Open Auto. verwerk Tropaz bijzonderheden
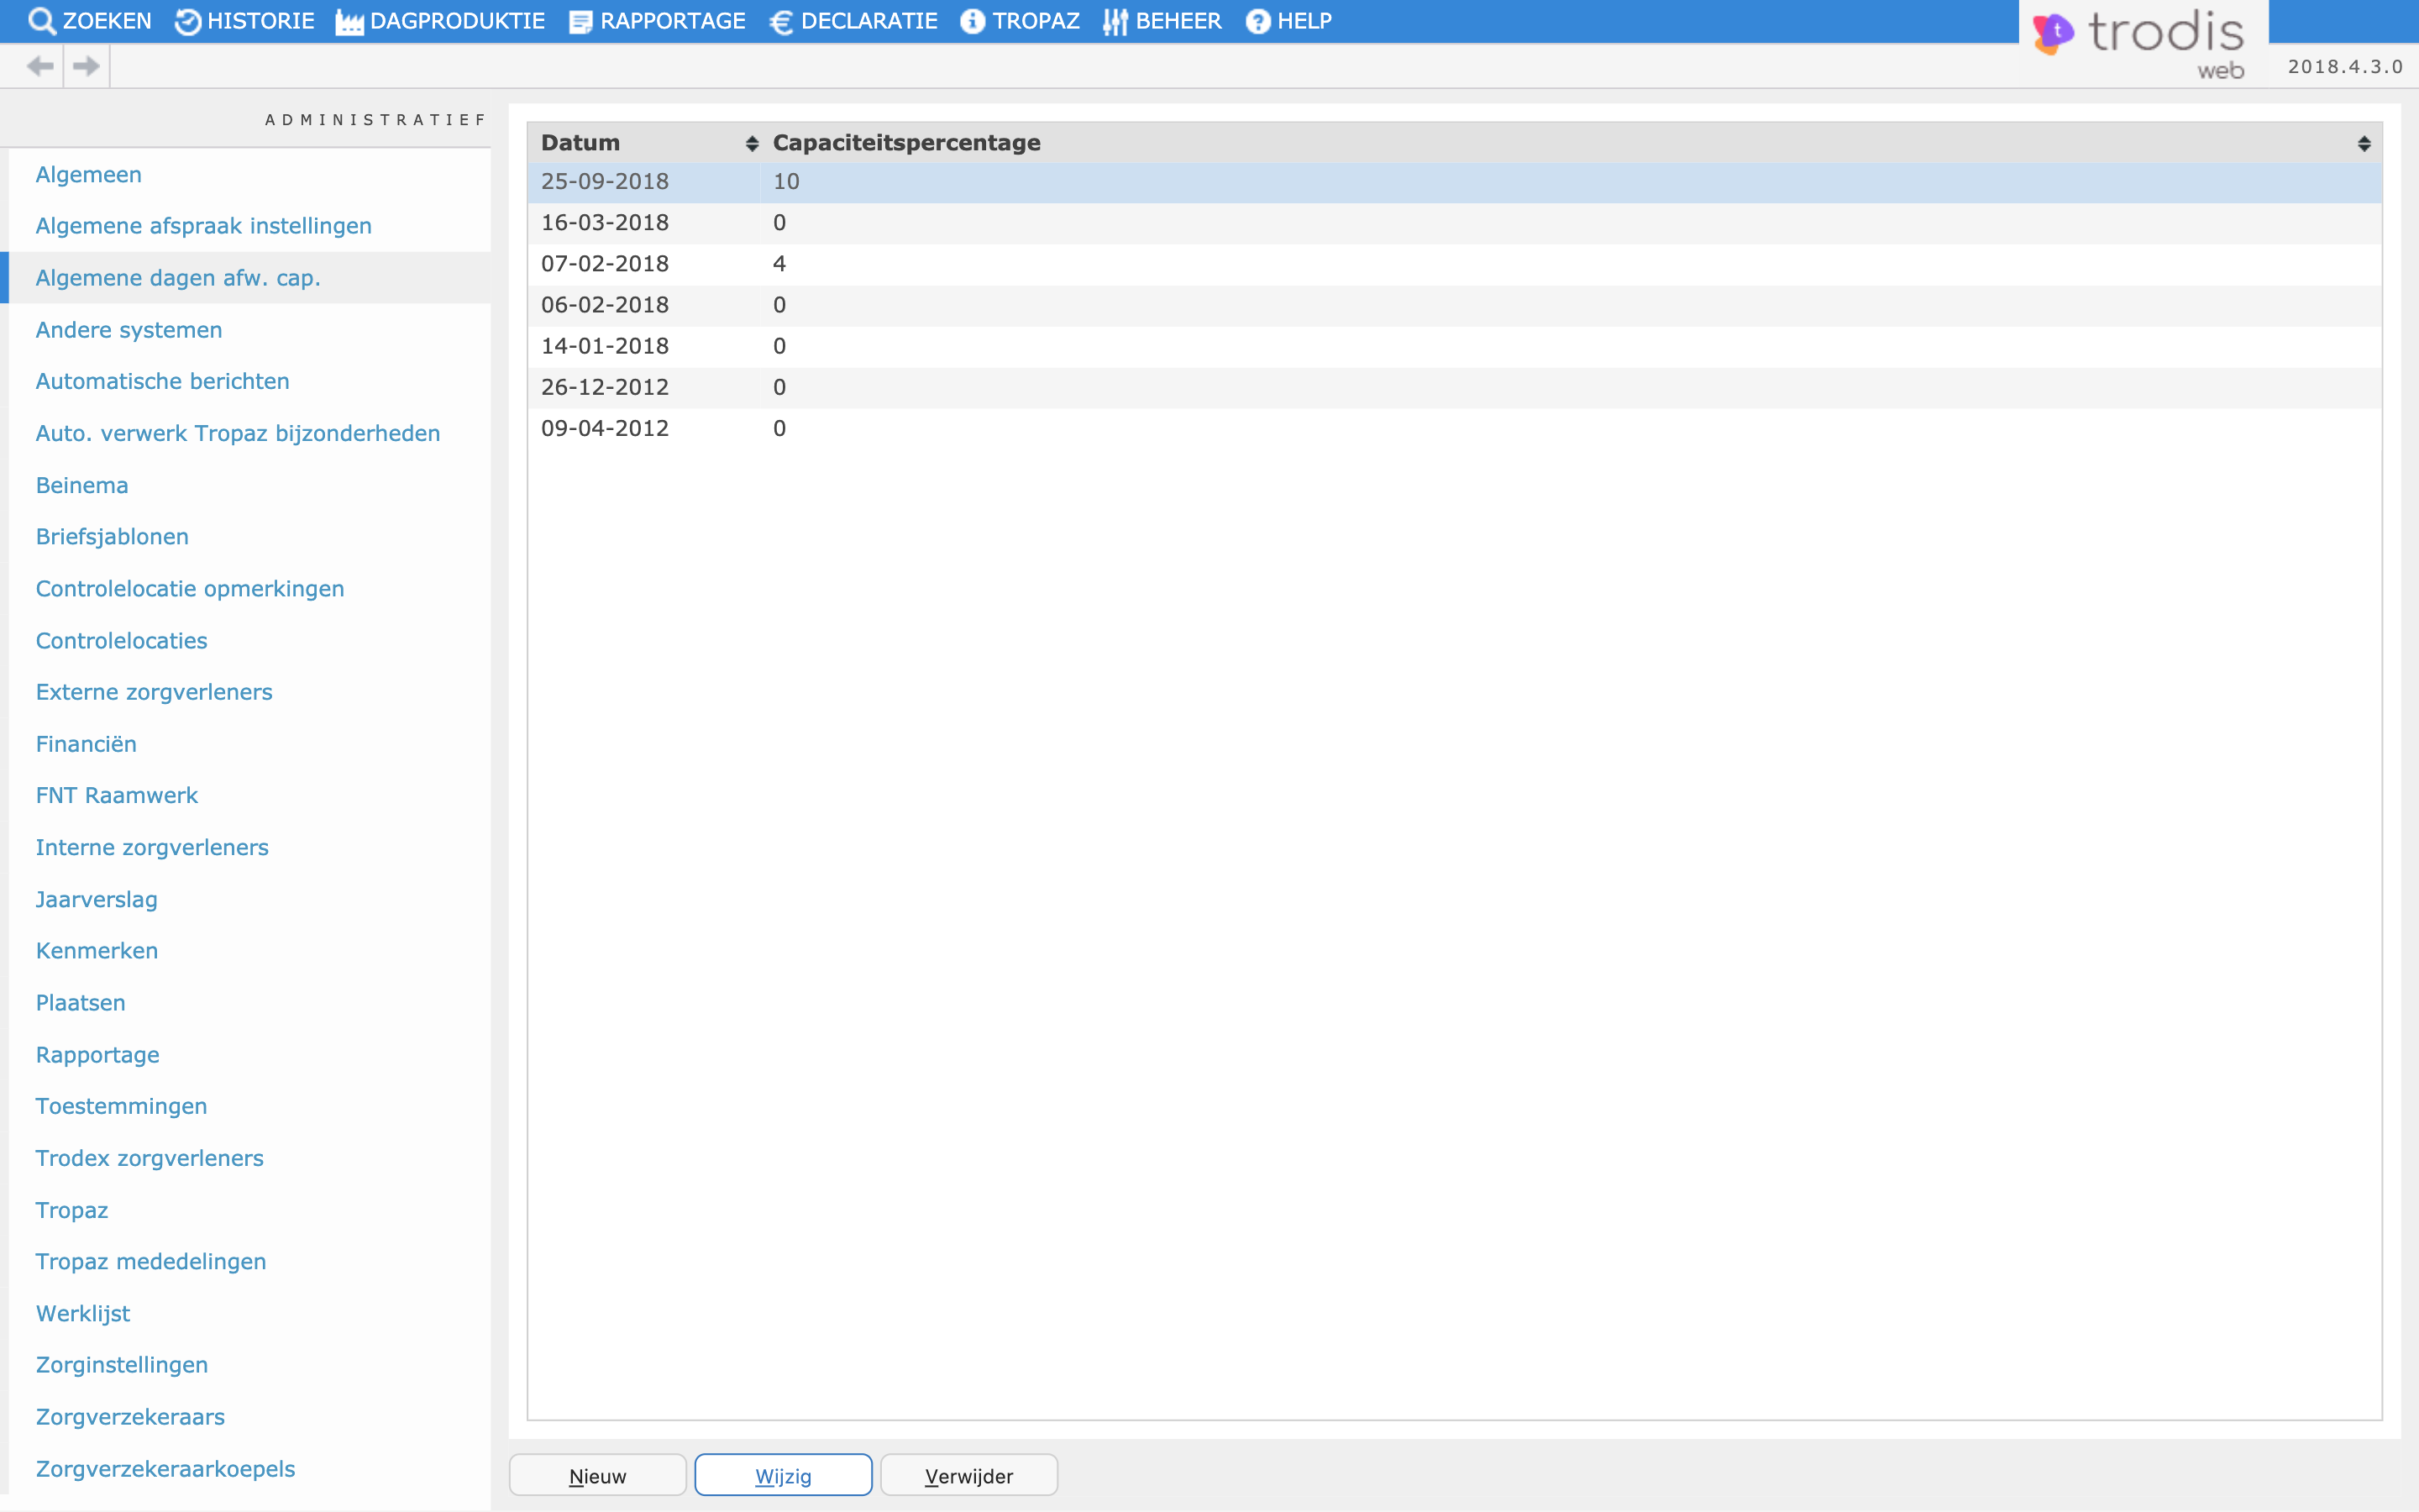The height and width of the screenshot is (1512, 2419). tap(238, 433)
